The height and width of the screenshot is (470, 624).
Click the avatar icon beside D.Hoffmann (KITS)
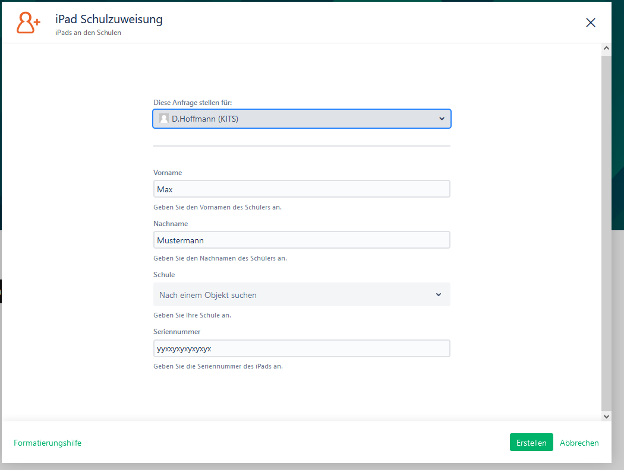[164, 119]
